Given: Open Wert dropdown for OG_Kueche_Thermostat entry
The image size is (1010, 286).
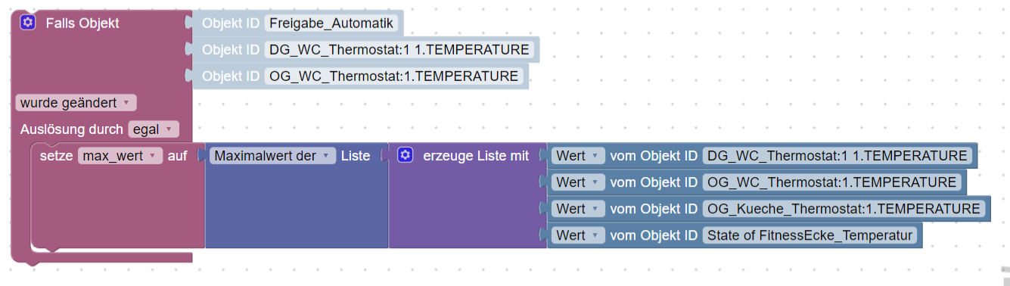Looking at the screenshot, I should click(578, 208).
